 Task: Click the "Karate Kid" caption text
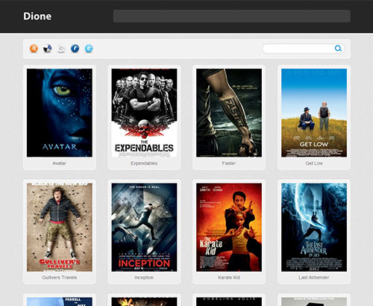(x=229, y=278)
